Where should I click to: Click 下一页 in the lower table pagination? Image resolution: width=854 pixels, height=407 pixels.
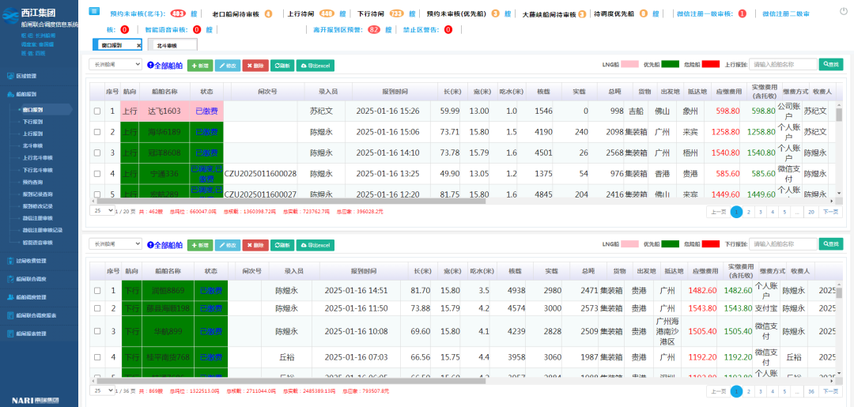pyautogui.click(x=830, y=391)
